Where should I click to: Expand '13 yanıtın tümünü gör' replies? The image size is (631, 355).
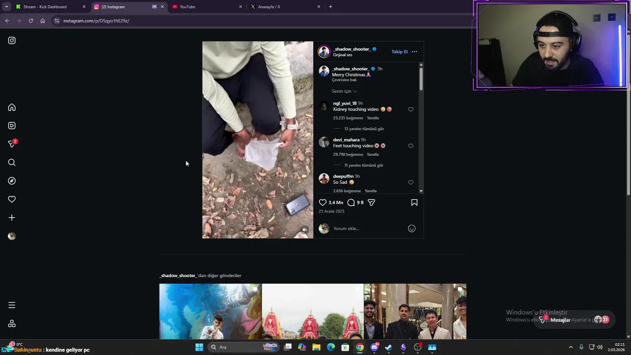(364, 129)
